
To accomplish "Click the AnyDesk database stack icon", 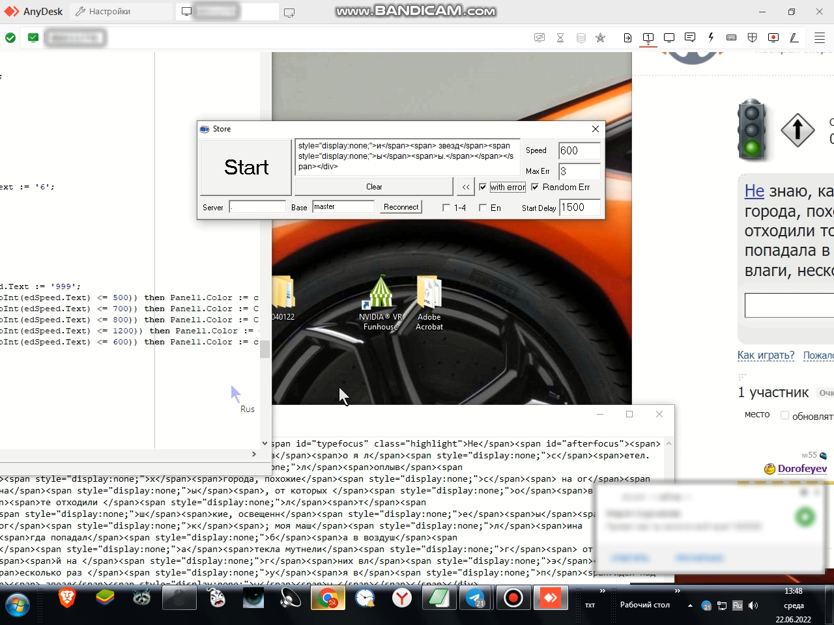I will [x=581, y=38].
